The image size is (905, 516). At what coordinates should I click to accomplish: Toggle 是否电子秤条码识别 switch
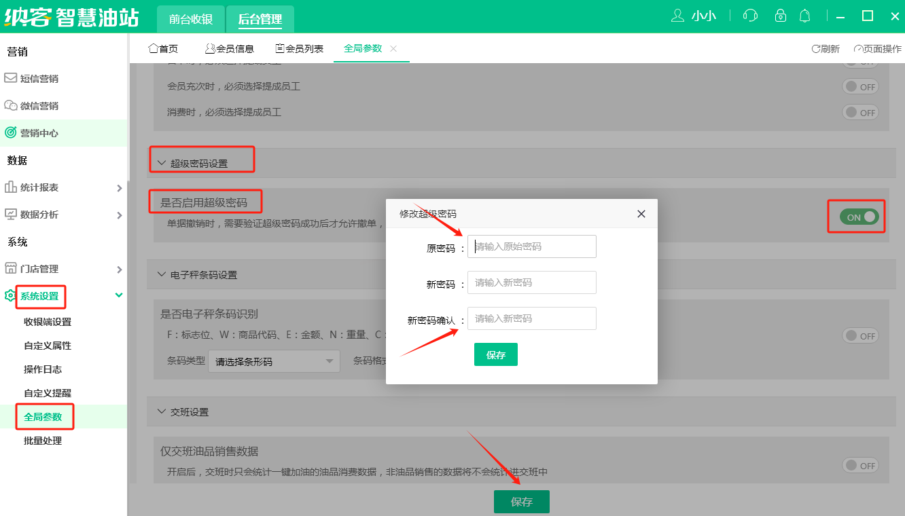[x=860, y=336]
